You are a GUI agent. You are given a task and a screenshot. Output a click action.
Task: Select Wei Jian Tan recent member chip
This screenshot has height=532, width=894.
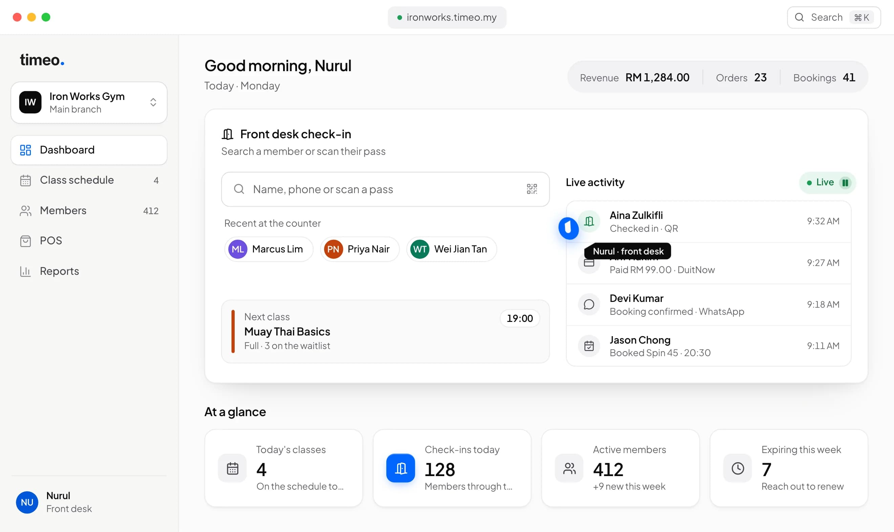(452, 249)
